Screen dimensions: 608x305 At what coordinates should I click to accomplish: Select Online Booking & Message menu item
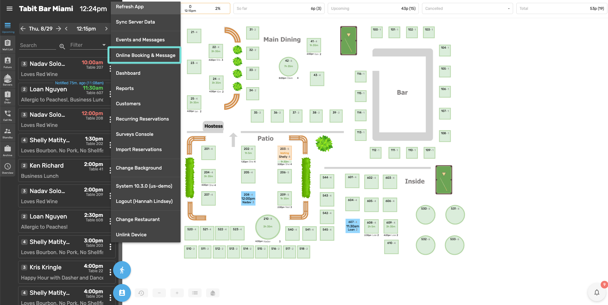[x=145, y=55]
